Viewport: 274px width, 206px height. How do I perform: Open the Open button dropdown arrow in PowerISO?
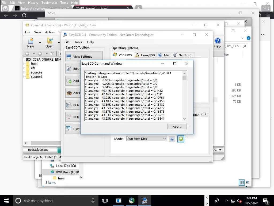[x=59, y=43]
